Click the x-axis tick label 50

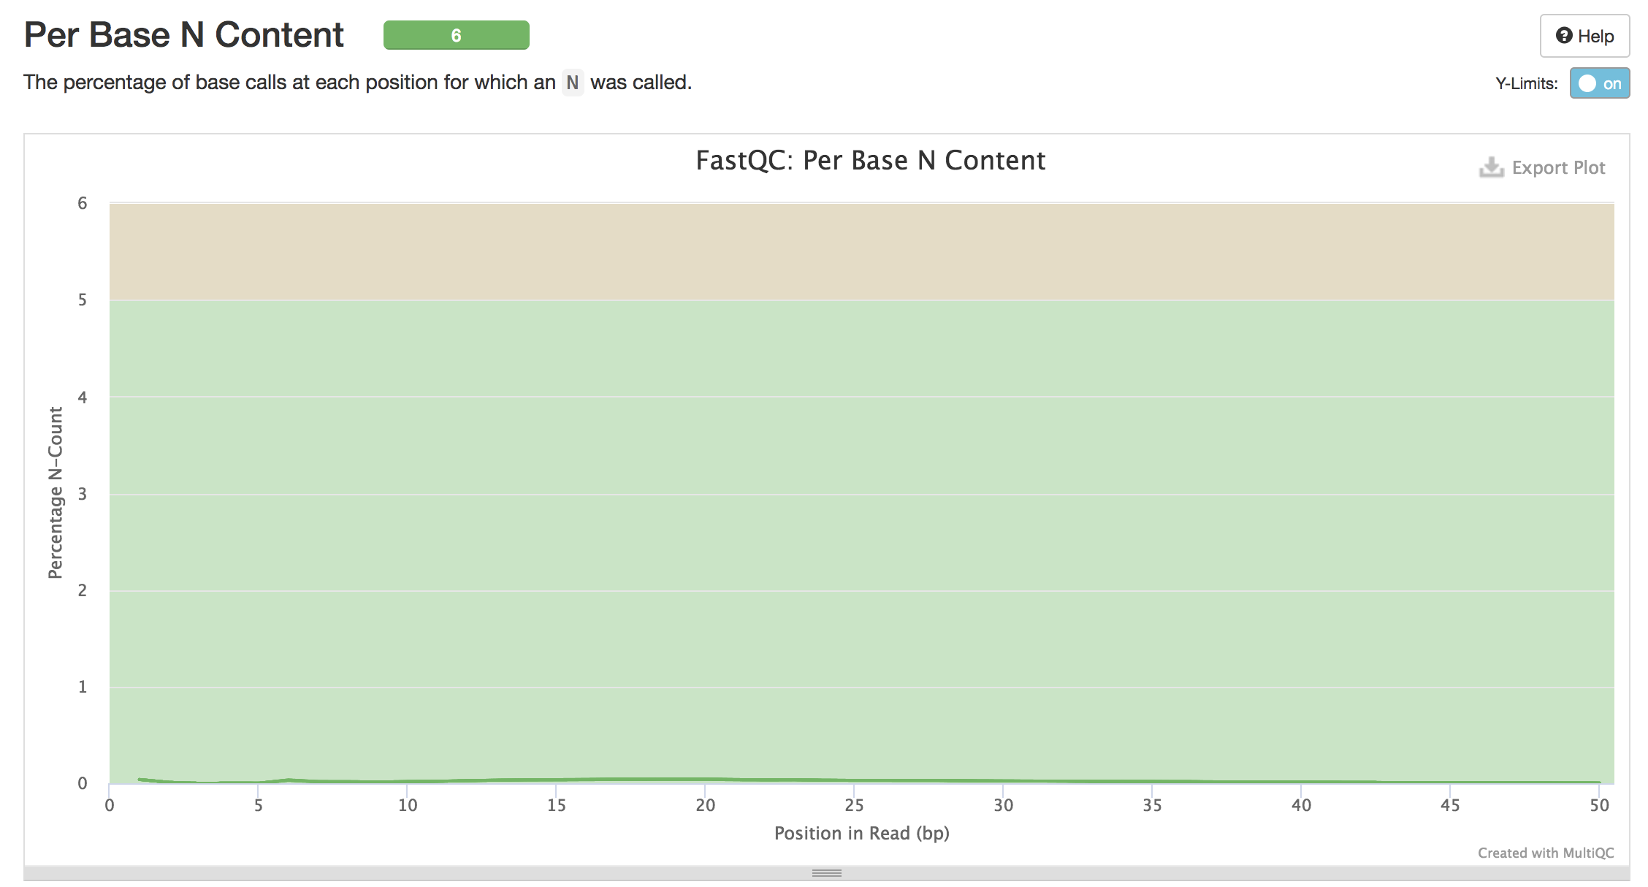[x=1599, y=805]
